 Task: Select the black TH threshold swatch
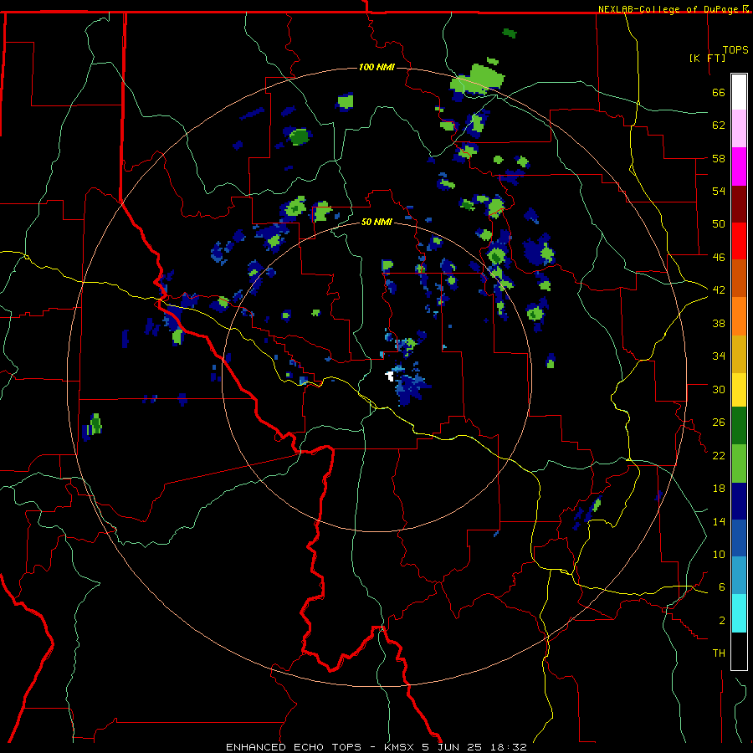pos(739,651)
